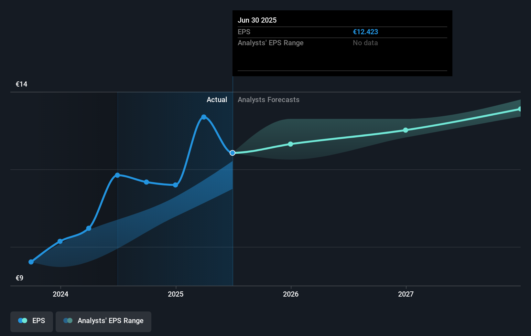
Task: Click the 2025 label on the x-axis
Action: 176,294
